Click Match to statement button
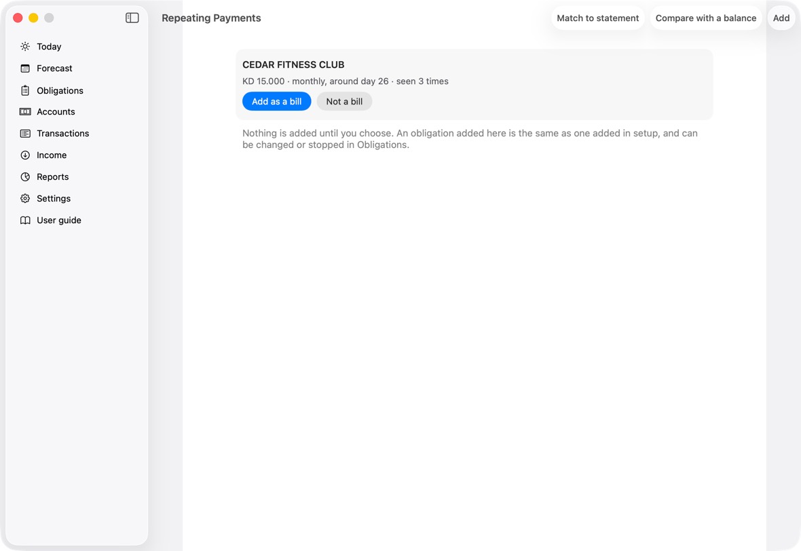 [x=597, y=18]
